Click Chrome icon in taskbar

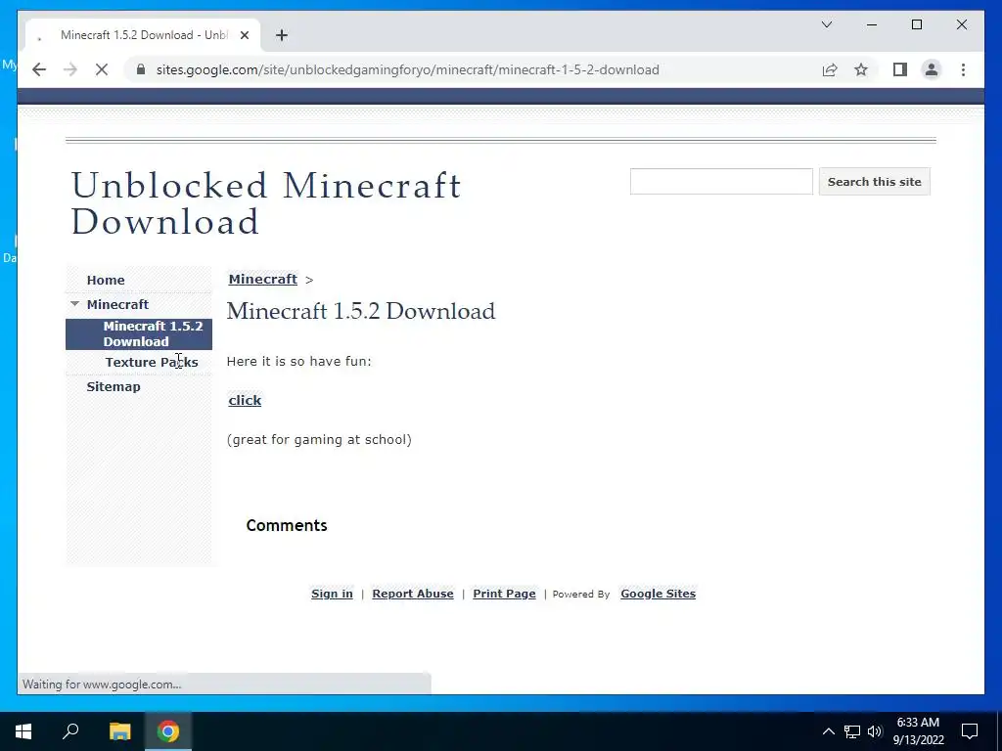[x=168, y=731]
